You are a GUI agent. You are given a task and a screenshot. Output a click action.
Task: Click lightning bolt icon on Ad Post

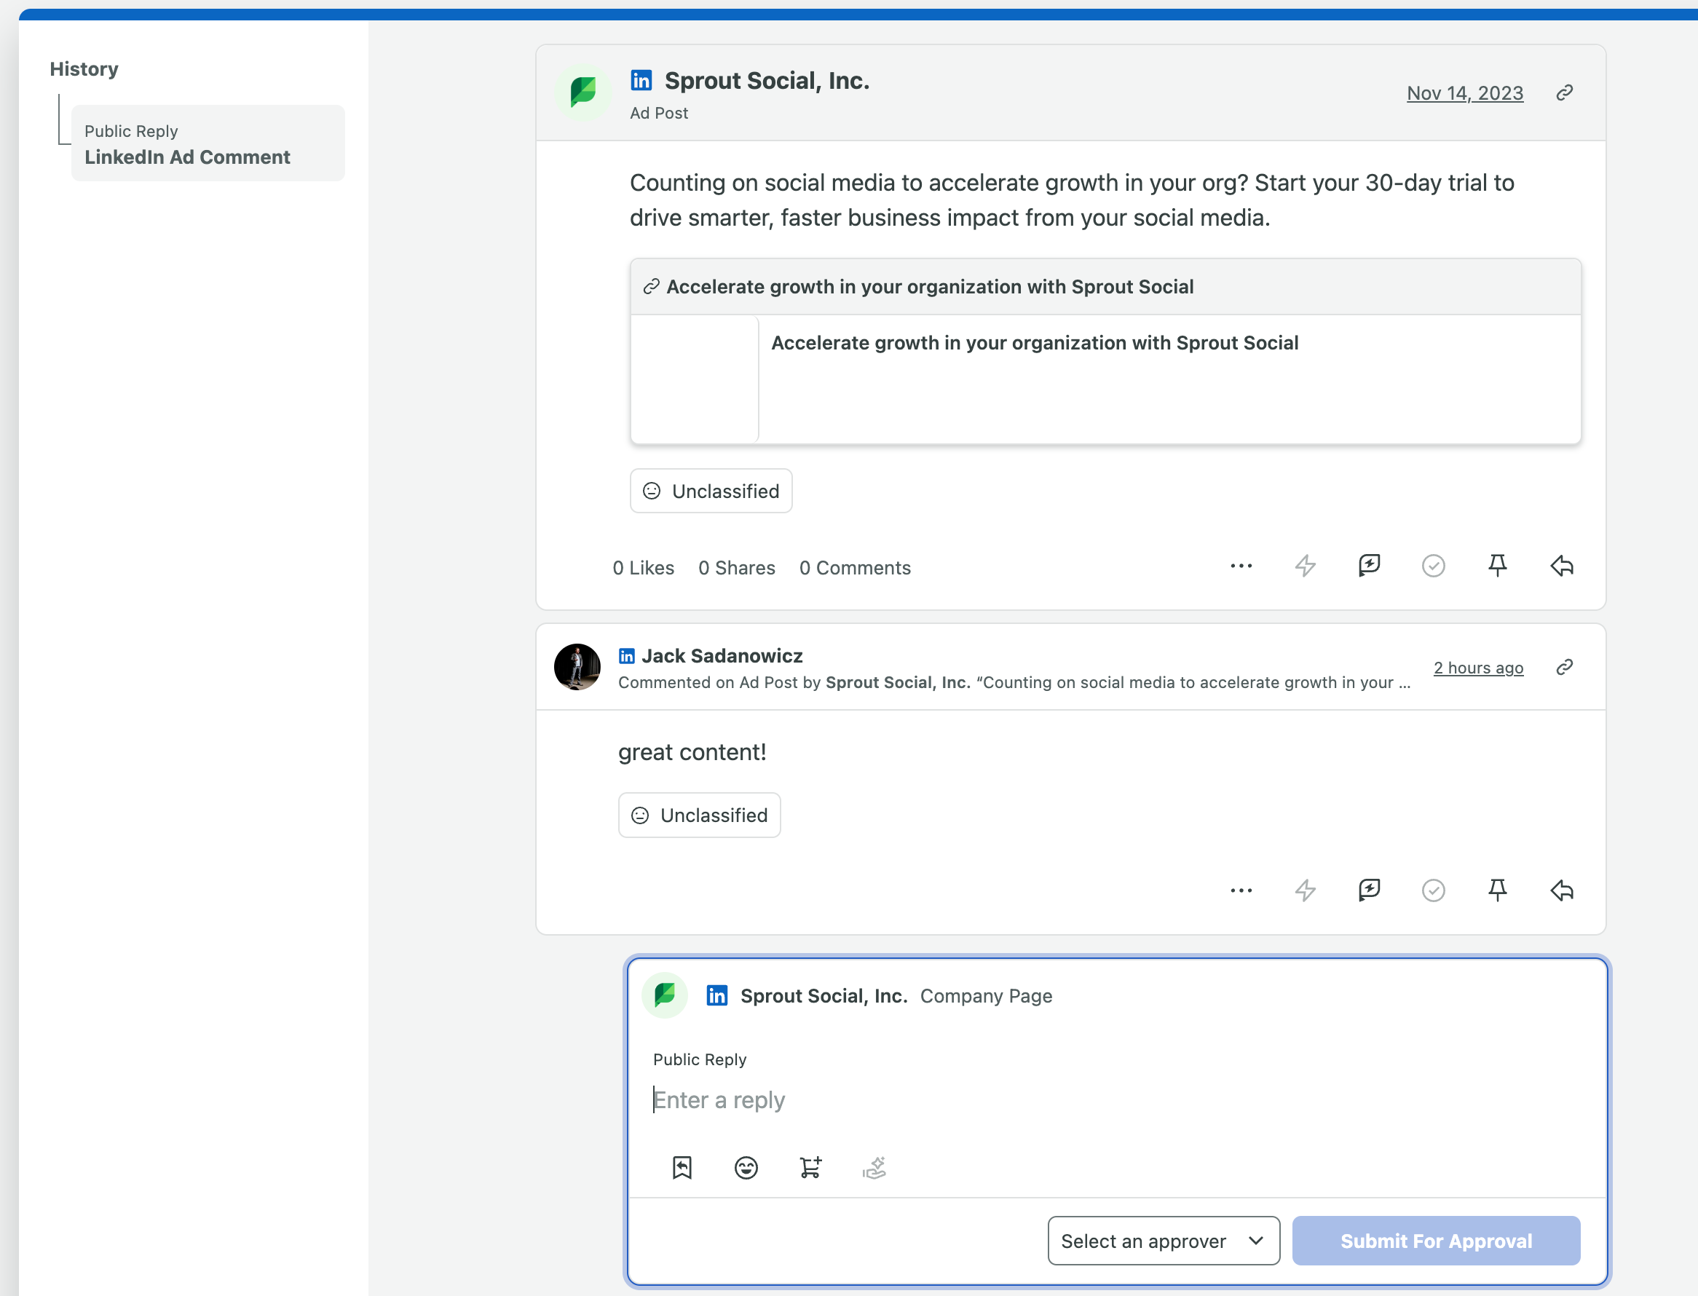pos(1306,566)
